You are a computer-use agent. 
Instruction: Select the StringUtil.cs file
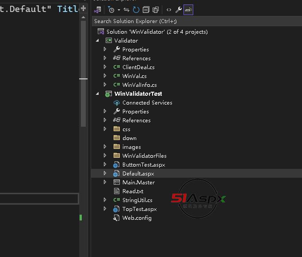[138, 200]
